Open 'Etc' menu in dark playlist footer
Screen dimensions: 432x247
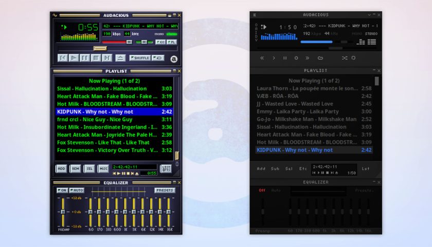coord(303,168)
